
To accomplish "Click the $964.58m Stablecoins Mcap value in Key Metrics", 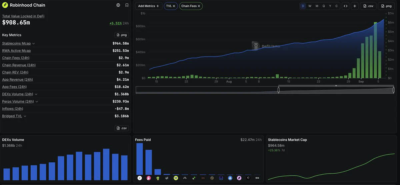I will click(x=121, y=44).
